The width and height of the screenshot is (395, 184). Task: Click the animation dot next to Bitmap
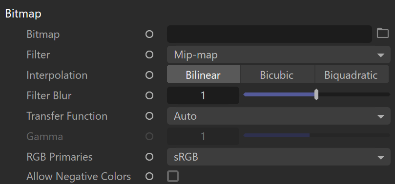(149, 34)
